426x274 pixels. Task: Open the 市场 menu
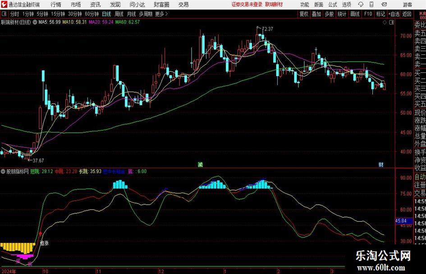point(76,4)
